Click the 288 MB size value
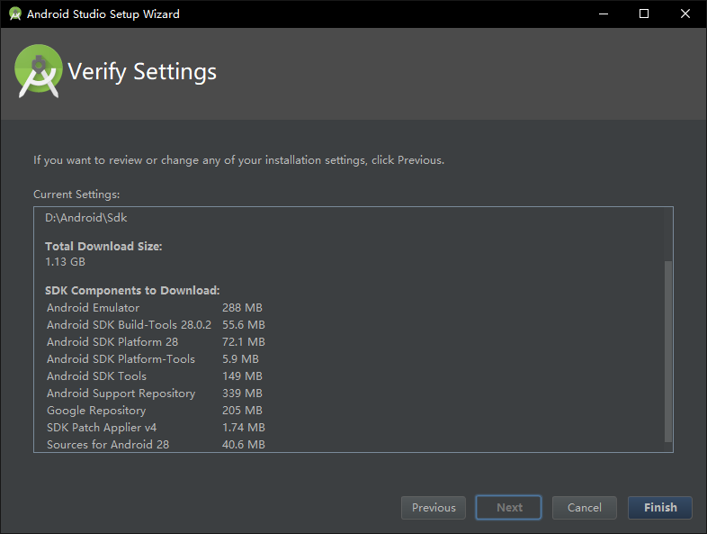707x534 pixels. pyautogui.click(x=242, y=308)
